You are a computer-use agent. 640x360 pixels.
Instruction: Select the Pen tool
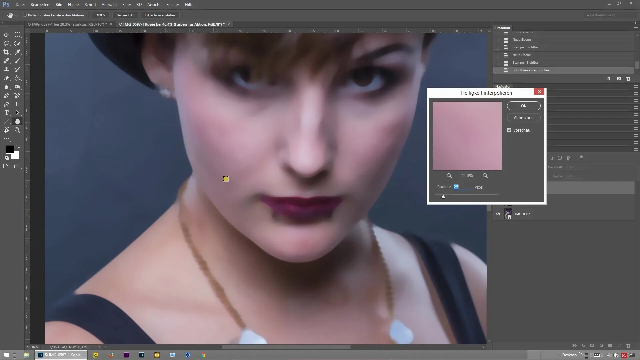click(6, 95)
